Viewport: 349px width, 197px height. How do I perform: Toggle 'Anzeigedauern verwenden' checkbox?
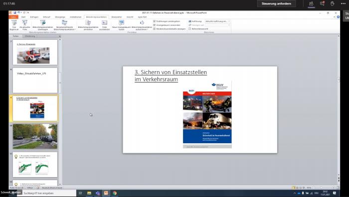click(x=154, y=25)
